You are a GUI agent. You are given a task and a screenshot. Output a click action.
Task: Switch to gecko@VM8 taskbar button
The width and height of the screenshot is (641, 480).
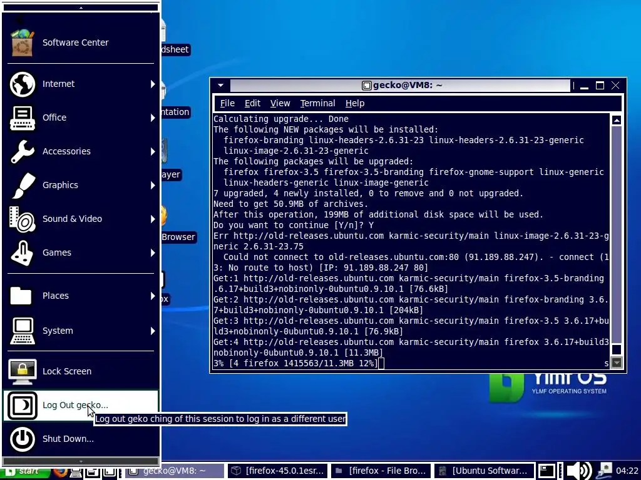pyautogui.click(x=175, y=471)
